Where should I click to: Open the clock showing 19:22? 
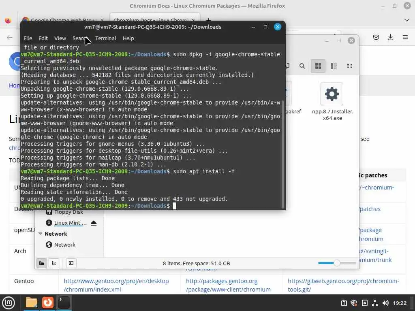coord(399,303)
